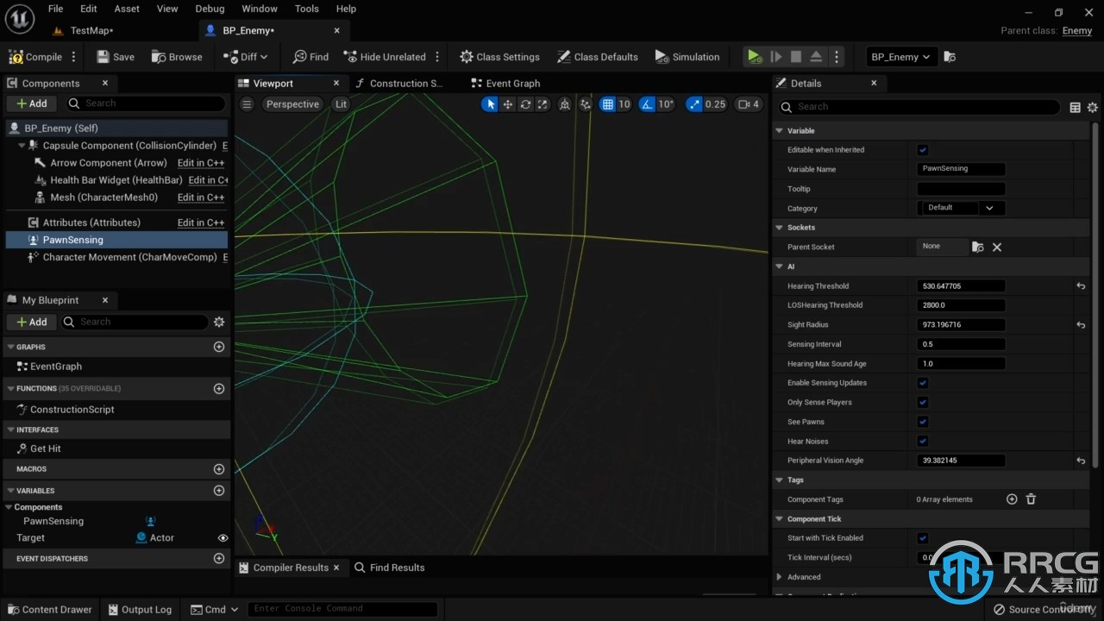Activate the translate tool in viewport
The height and width of the screenshot is (621, 1104).
click(508, 104)
